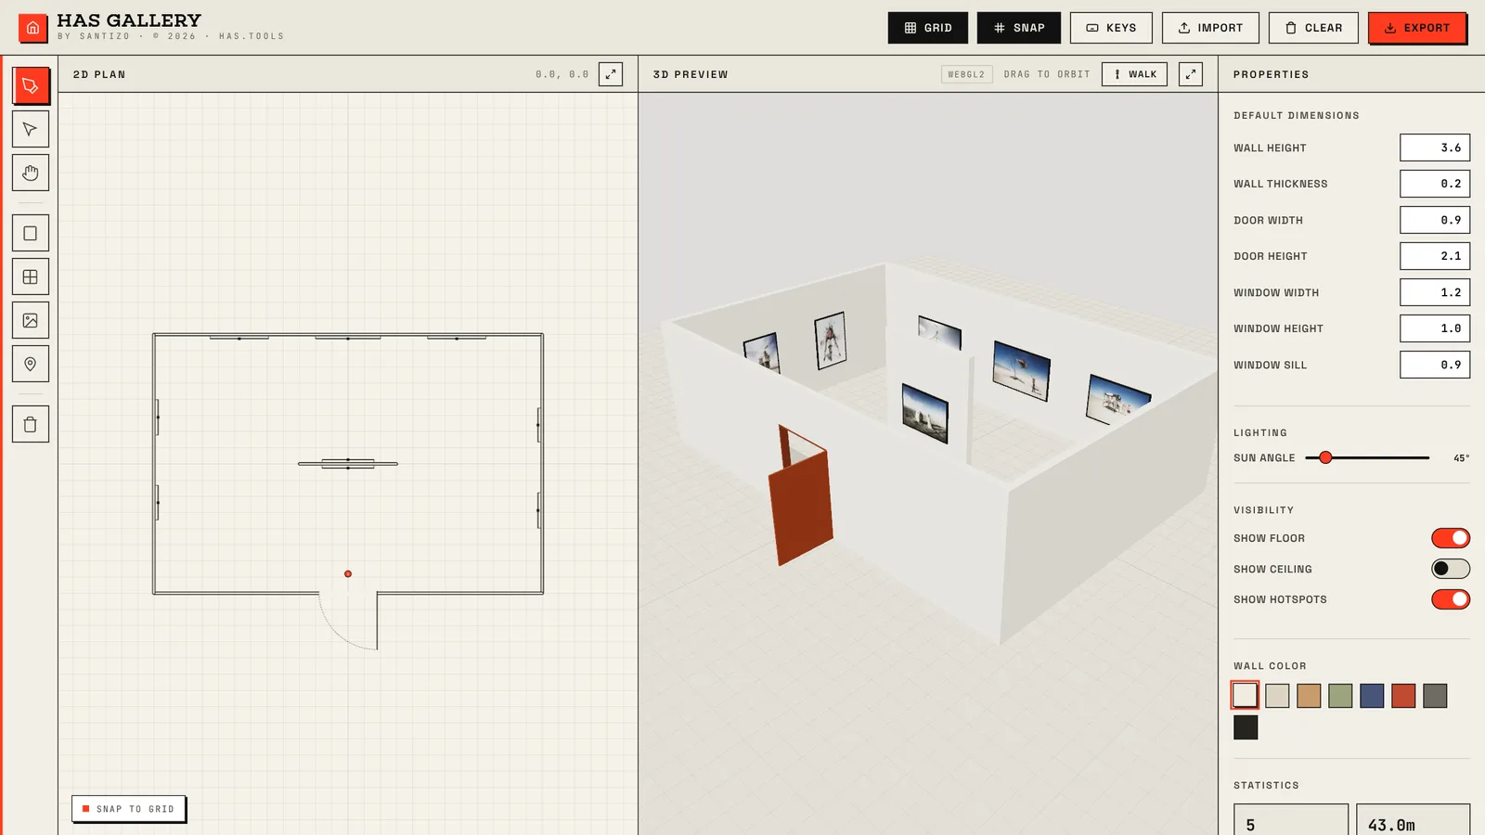
Task: Click the orange home logo icon
Action: pos(32,28)
